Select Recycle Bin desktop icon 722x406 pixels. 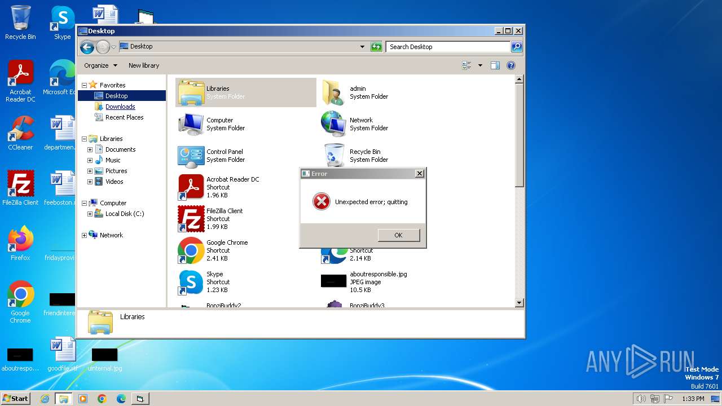point(20,23)
